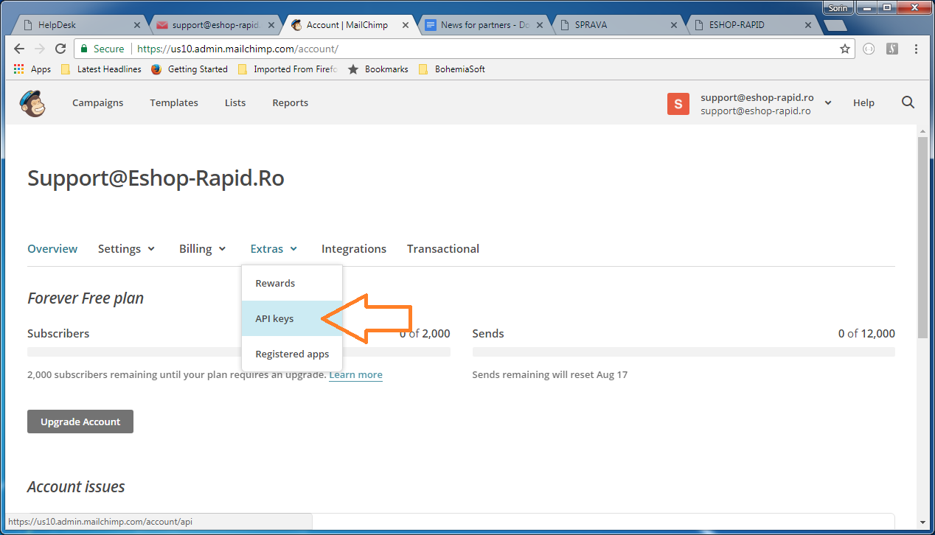Open Imported From Firefox folder
Image resolution: width=935 pixels, height=535 pixels.
click(x=288, y=69)
